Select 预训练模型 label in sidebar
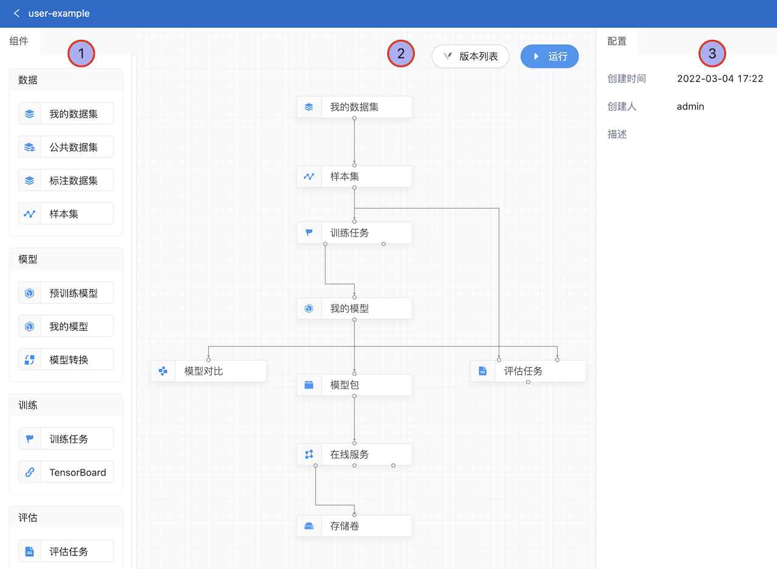 tap(73, 293)
